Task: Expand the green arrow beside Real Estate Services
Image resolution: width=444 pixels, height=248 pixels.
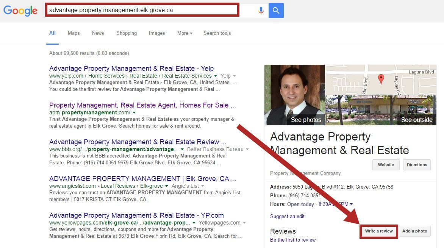Action: (x=216, y=76)
